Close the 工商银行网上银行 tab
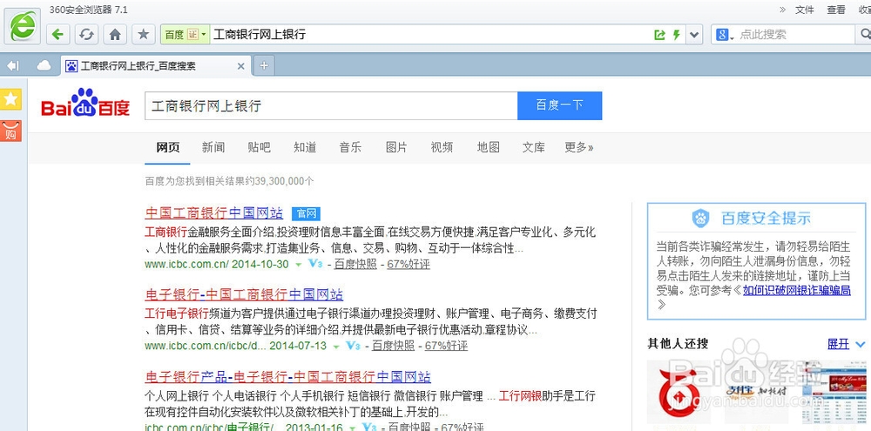871x431 pixels. click(240, 65)
